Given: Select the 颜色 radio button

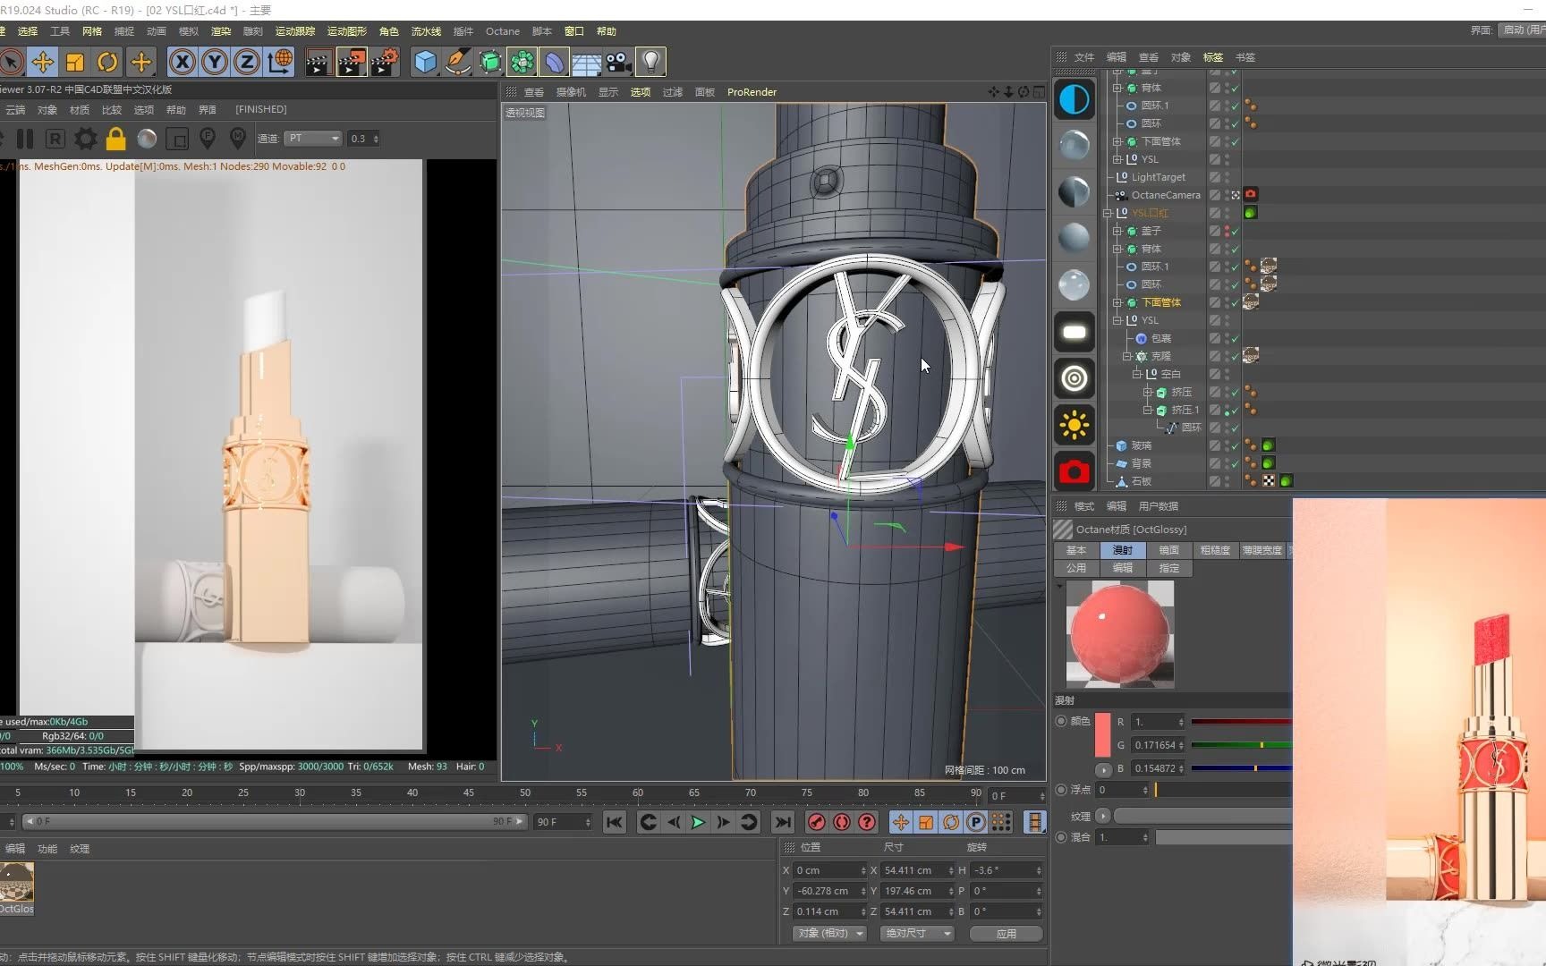Looking at the screenshot, I should [x=1061, y=721].
